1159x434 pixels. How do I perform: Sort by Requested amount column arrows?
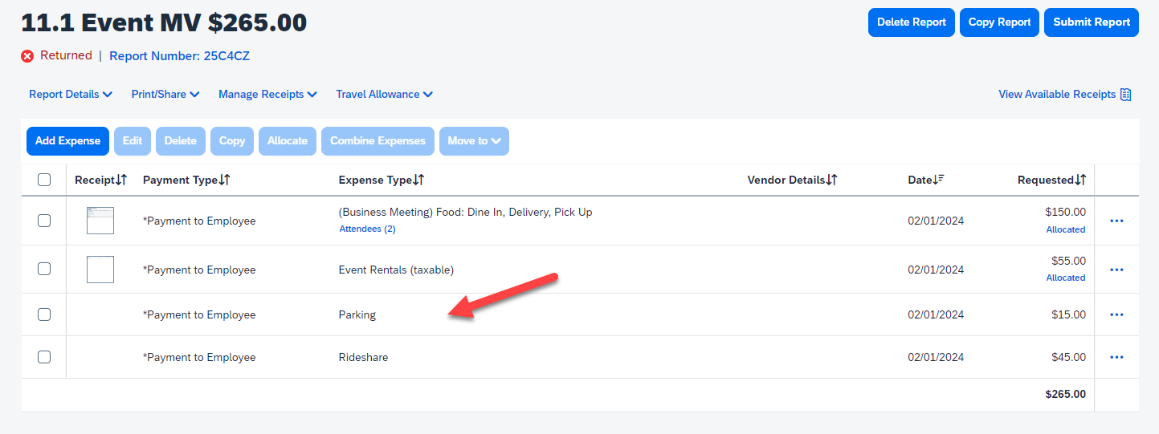[x=1081, y=180]
